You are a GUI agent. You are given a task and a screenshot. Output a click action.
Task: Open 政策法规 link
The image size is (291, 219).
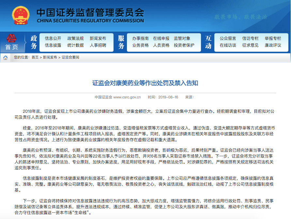click(75, 39)
